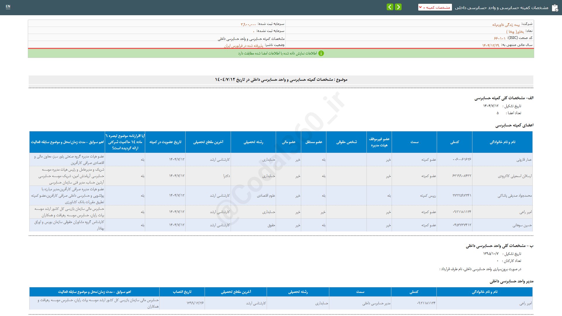Open the بیمه زندگی خاورمیانه company link

click(506, 25)
